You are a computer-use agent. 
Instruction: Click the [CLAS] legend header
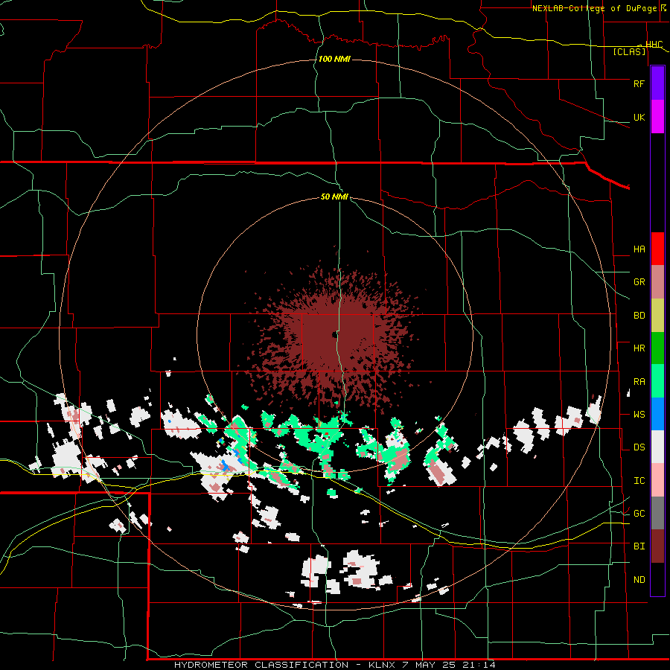click(629, 51)
